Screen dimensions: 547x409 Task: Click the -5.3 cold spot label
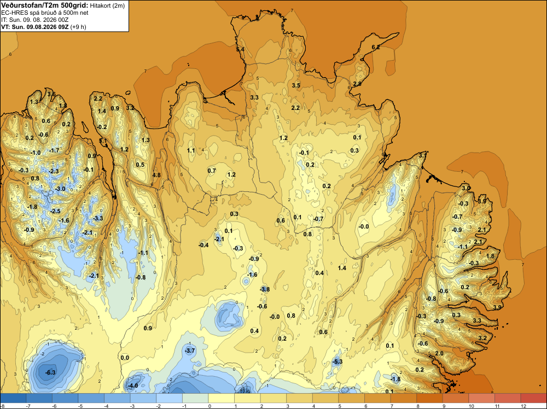click(x=337, y=361)
